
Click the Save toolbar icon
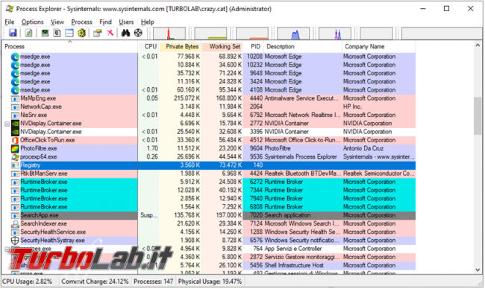pyautogui.click(x=13, y=33)
